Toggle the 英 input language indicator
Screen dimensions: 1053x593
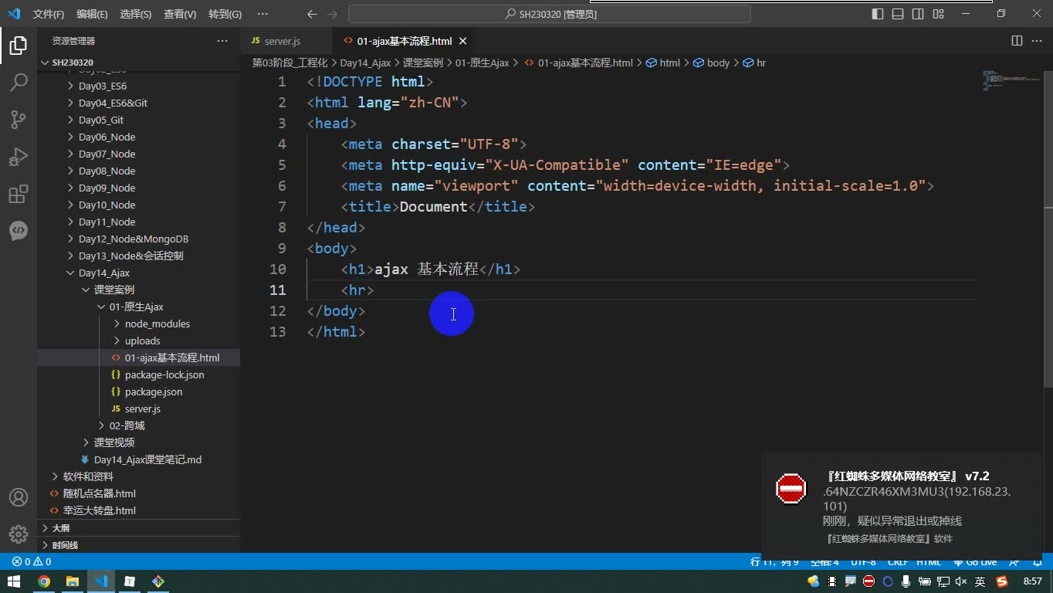980,581
